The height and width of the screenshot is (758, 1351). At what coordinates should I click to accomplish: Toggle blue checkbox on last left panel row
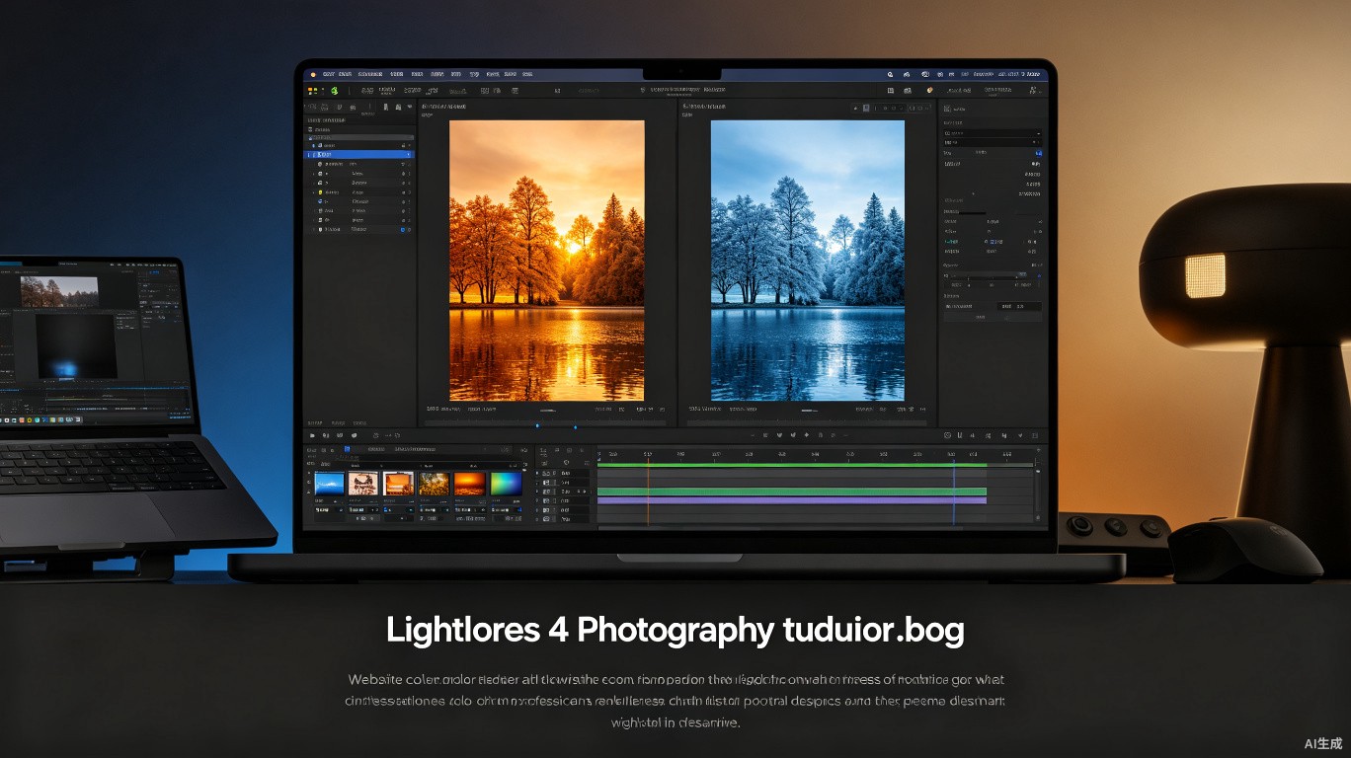point(403,230)
